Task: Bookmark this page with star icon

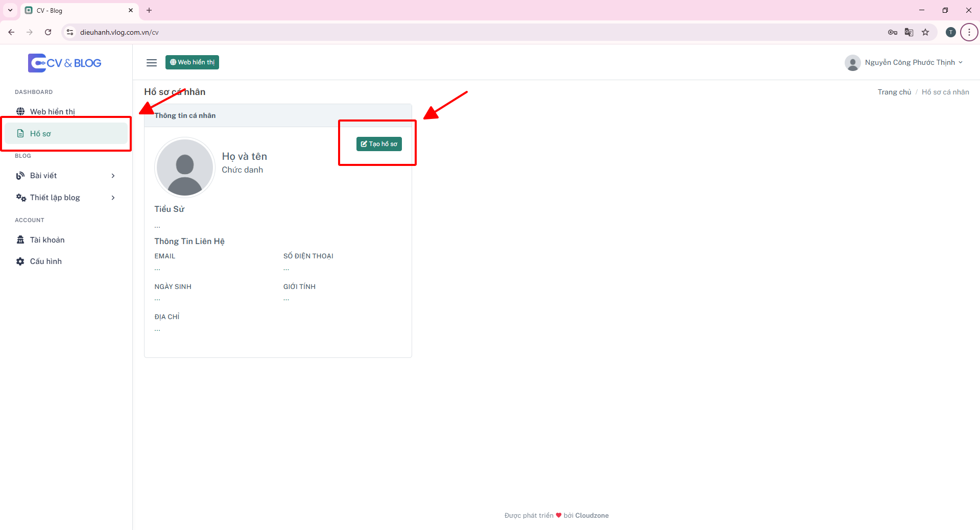Action: point(925,32)
